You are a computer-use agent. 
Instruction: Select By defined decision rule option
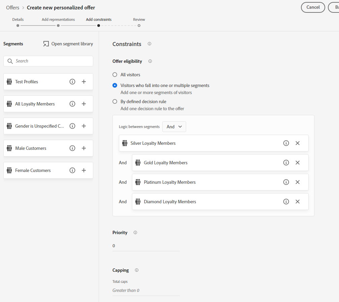coord(115,101)
